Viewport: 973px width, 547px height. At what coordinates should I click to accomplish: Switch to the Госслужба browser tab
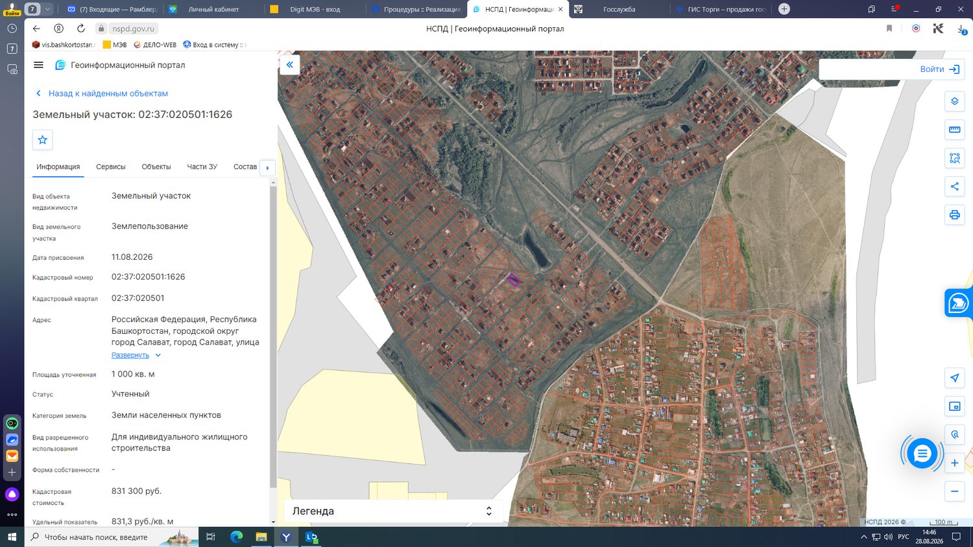(x=619, y=9)
